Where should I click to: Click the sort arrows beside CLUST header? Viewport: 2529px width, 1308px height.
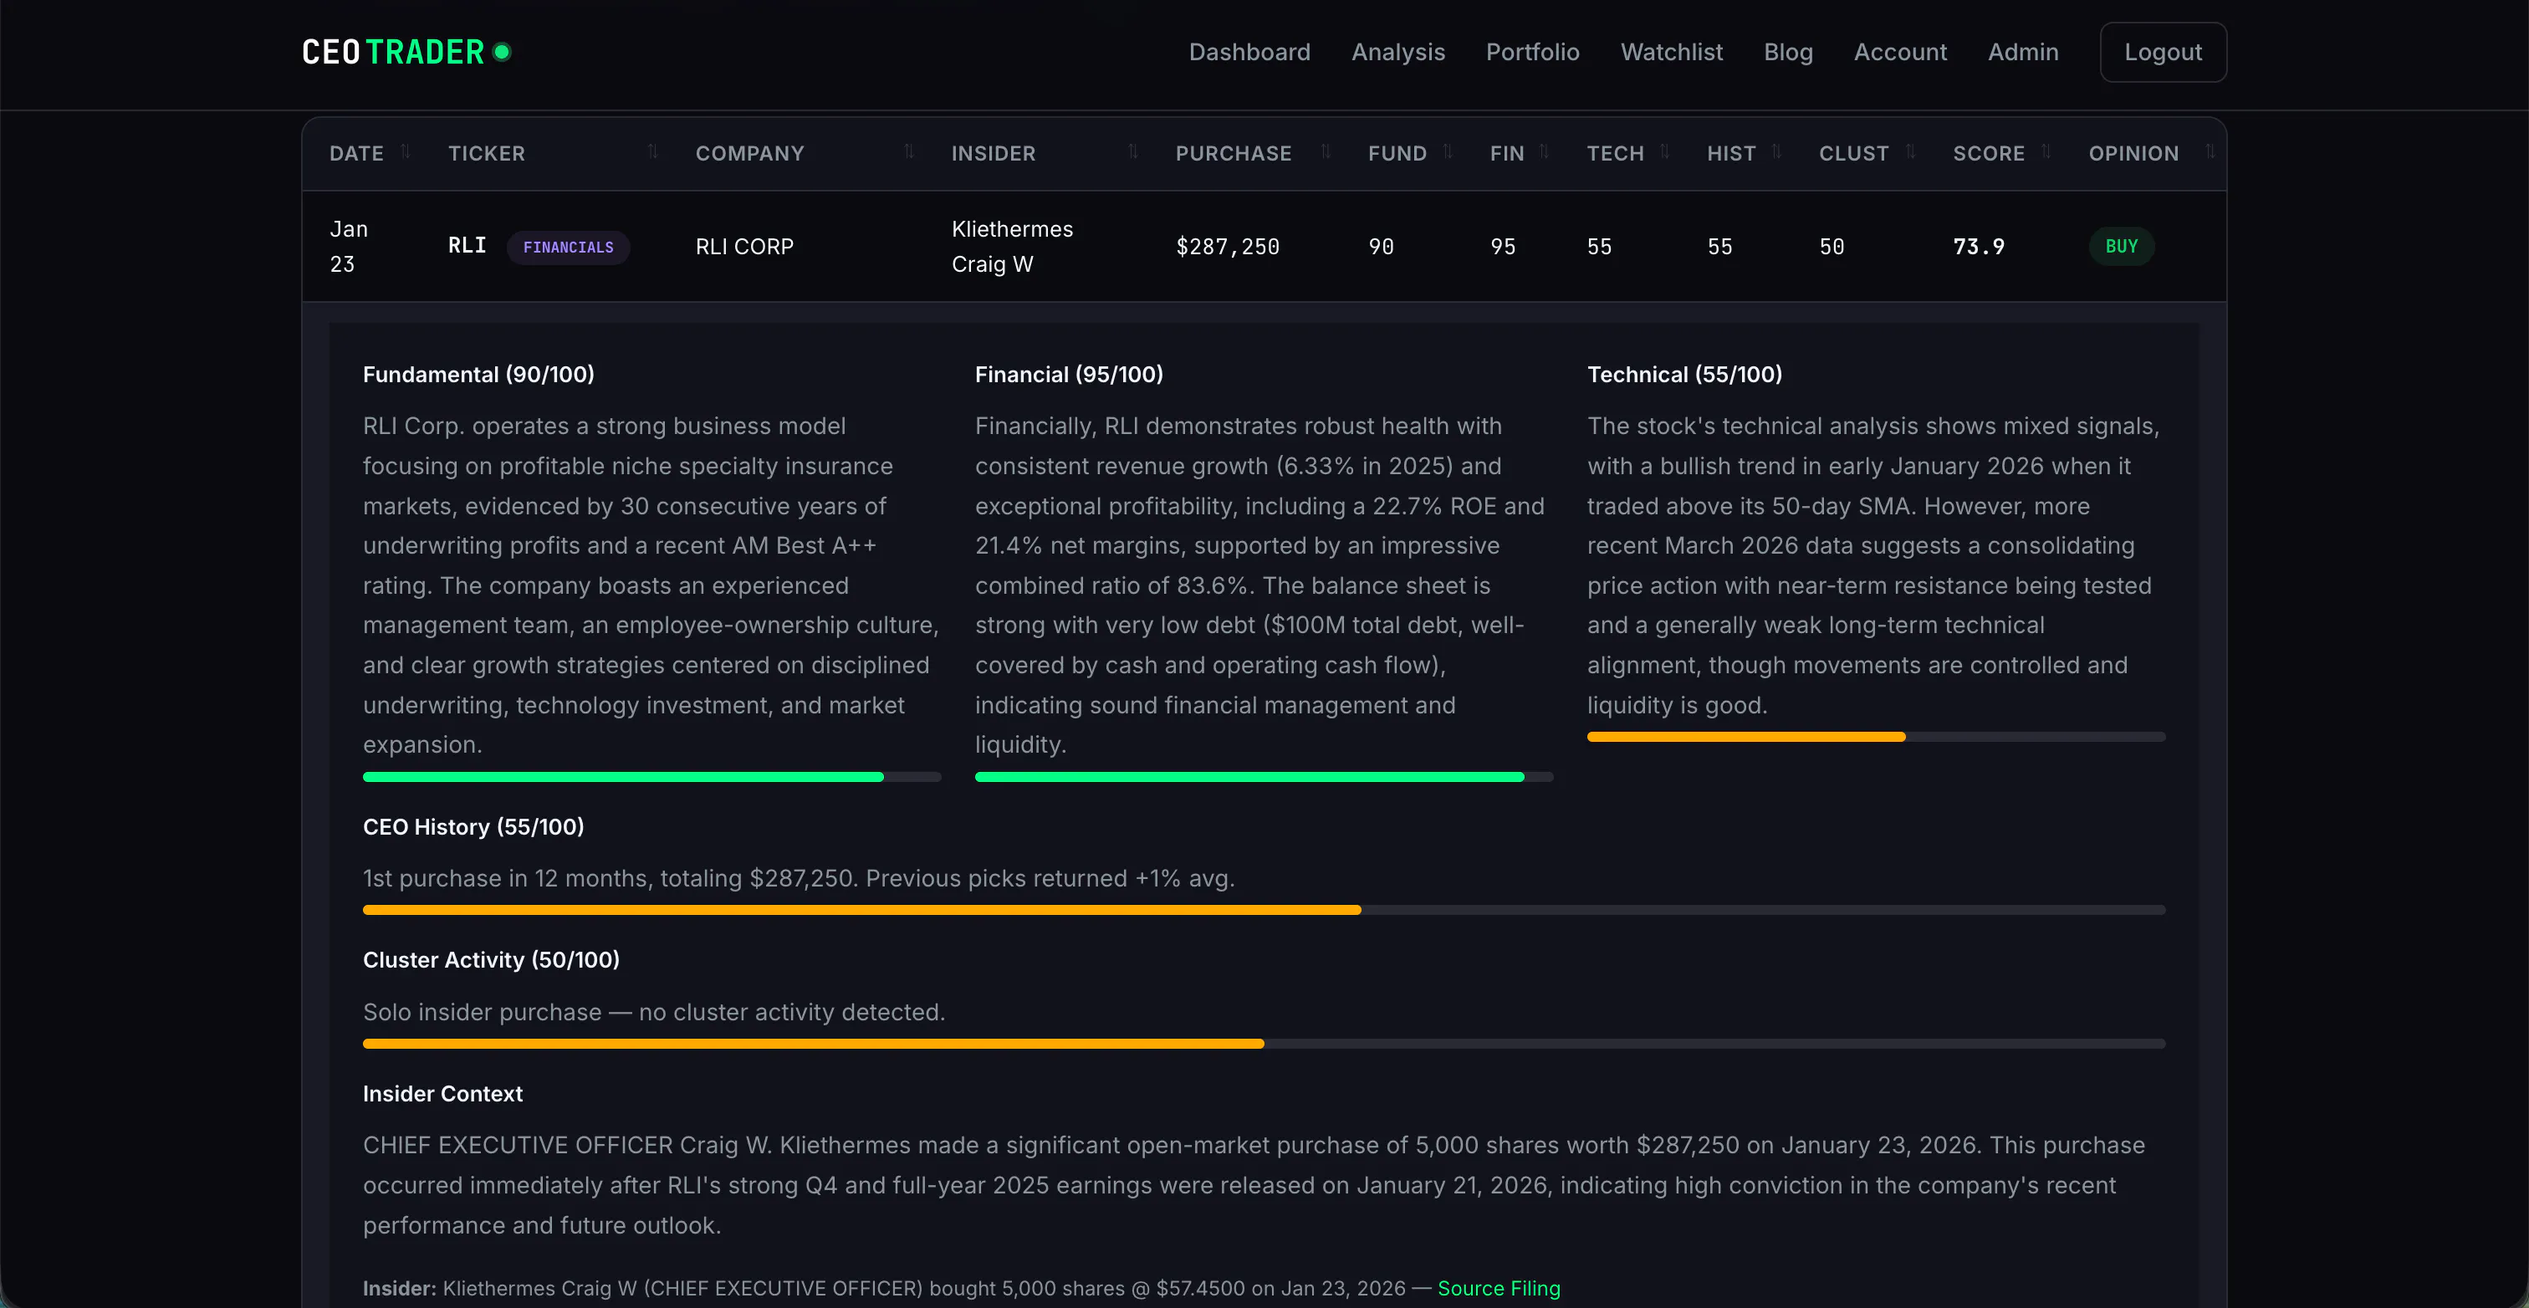click(x=1910, y=151)
